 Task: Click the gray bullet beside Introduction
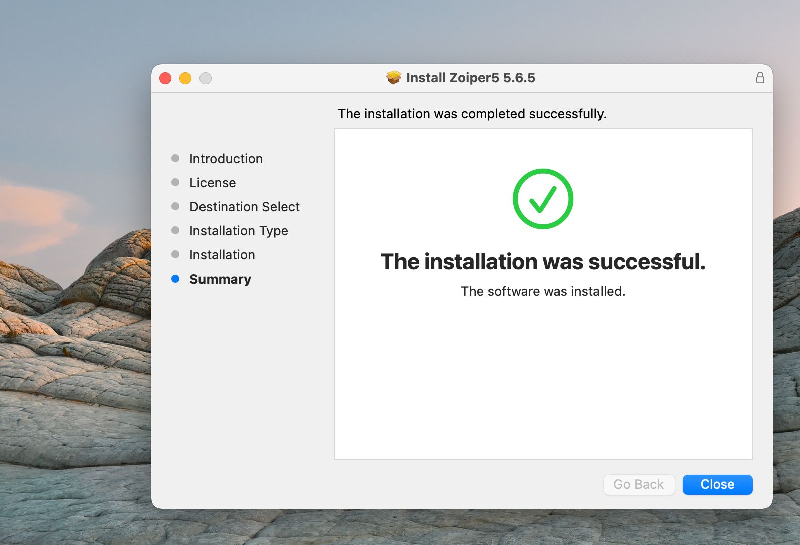coord(175,158)
